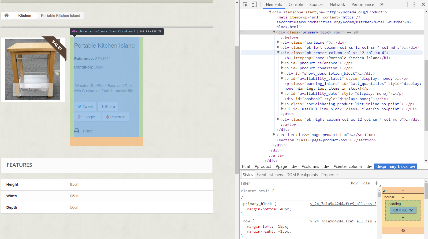Switch to the Console tab

pyautogui.click(x=296, y=5)
